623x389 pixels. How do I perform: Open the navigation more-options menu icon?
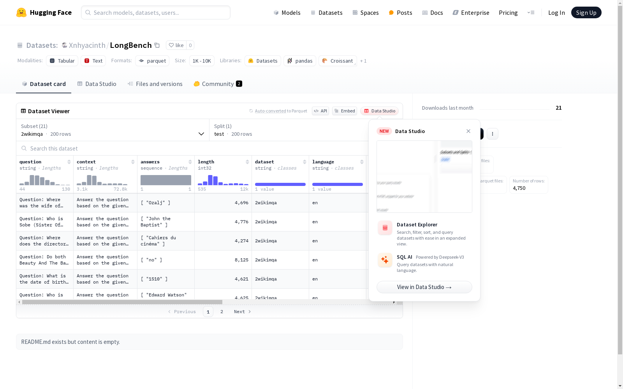(531, 12)
